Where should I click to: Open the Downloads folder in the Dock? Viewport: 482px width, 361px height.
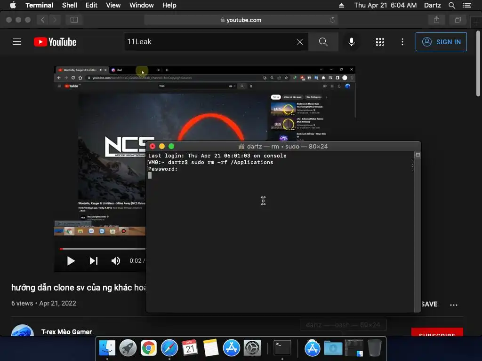333,348
